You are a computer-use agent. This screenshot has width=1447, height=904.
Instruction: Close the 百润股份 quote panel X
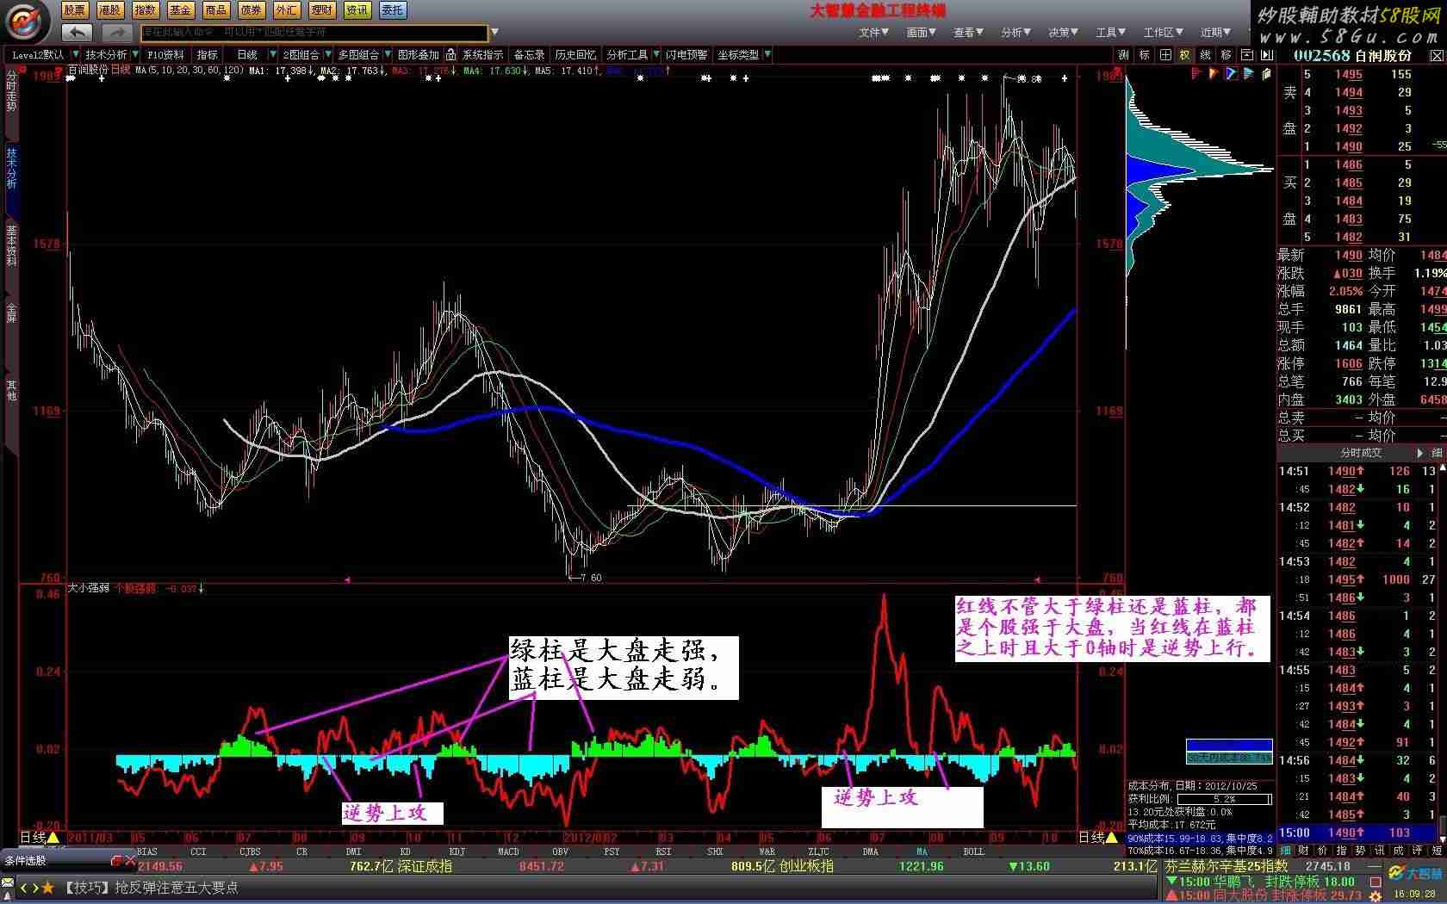click(x=1436, y=55)
